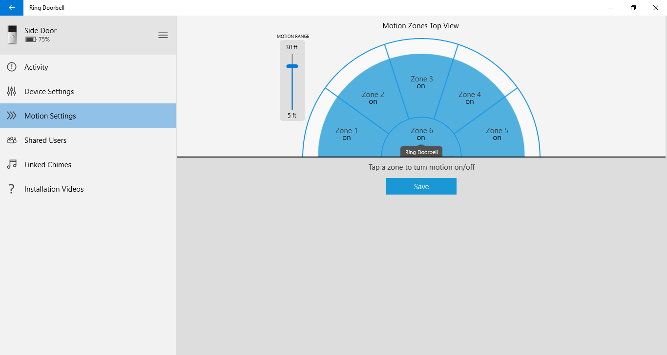667x355 pixels.
Task: Toggle motion Zone 4
Action: (x=469, y=98)
